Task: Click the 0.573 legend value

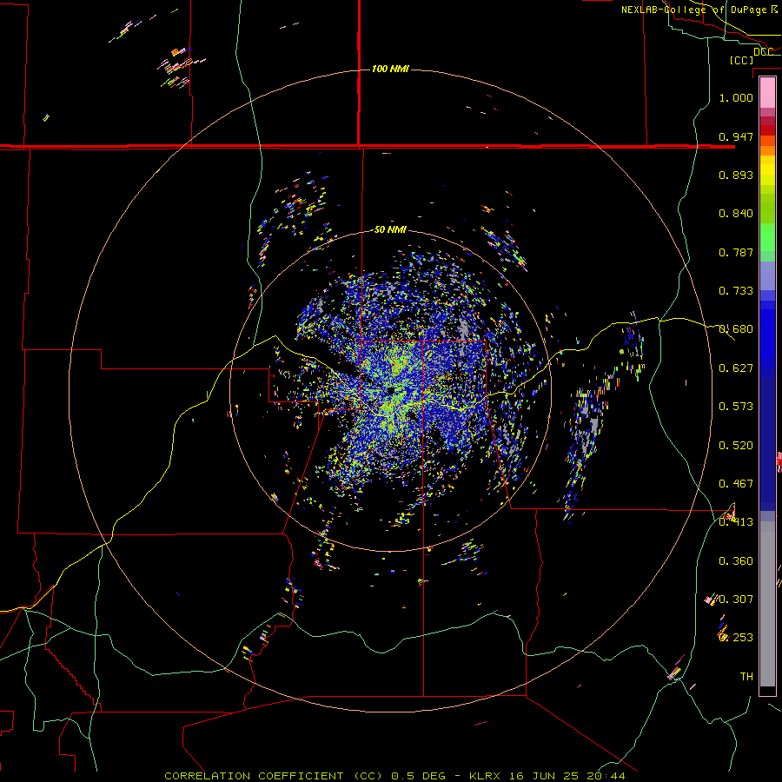Action: pos(736,407)
